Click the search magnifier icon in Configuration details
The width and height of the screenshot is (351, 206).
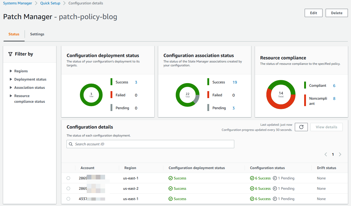tap(71, 144)
